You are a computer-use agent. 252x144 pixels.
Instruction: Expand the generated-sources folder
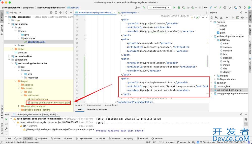[x=19, y=106]
